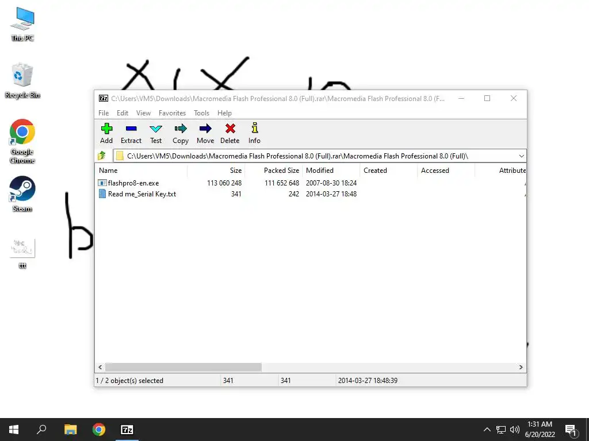Open the Edit menu

[122, 113]
